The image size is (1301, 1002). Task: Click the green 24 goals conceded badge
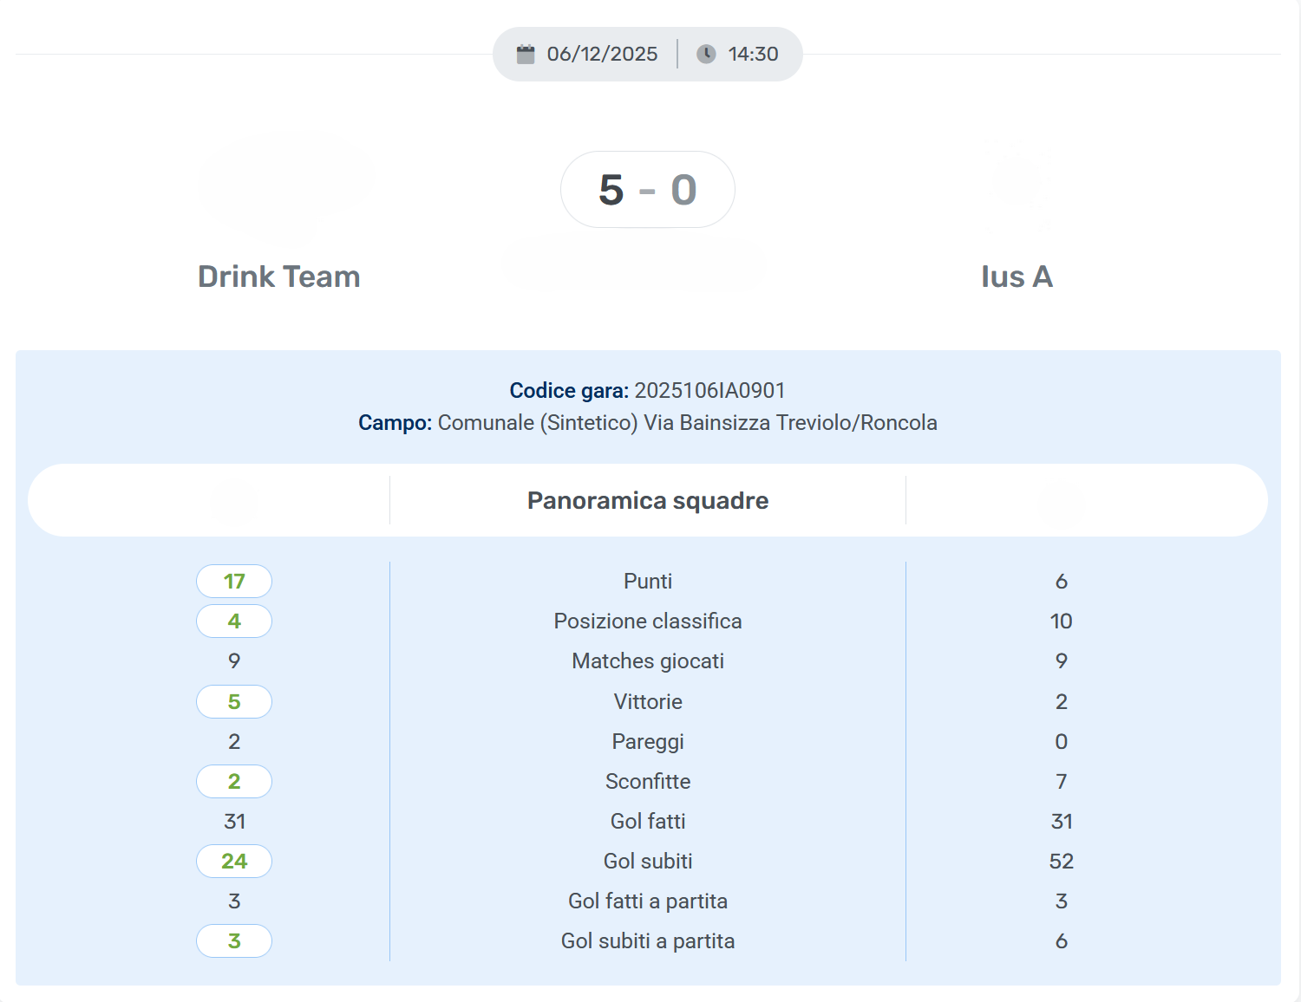(234, 862)
